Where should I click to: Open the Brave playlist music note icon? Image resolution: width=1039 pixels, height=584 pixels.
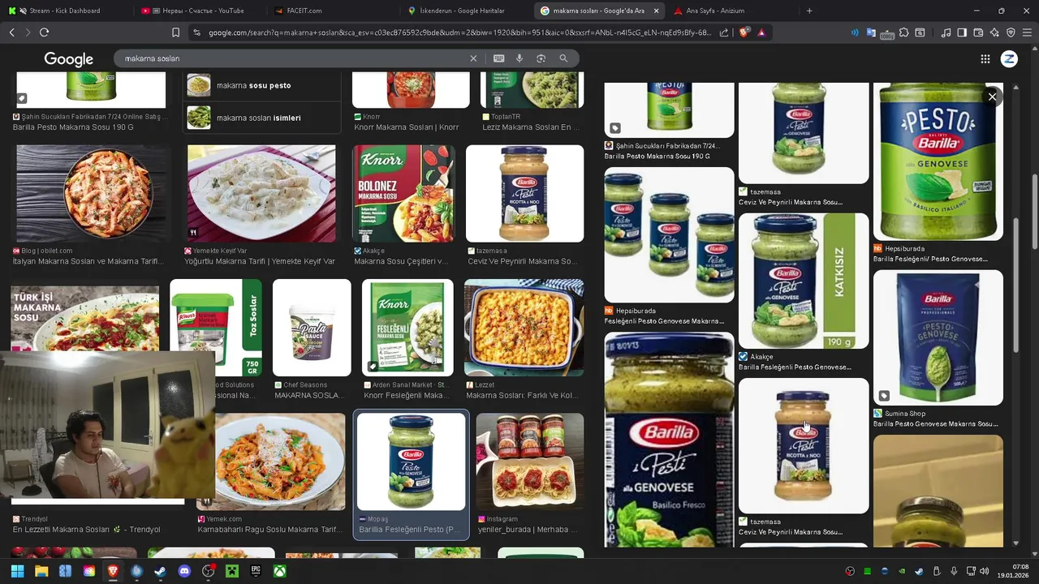[x=946, y=32]
